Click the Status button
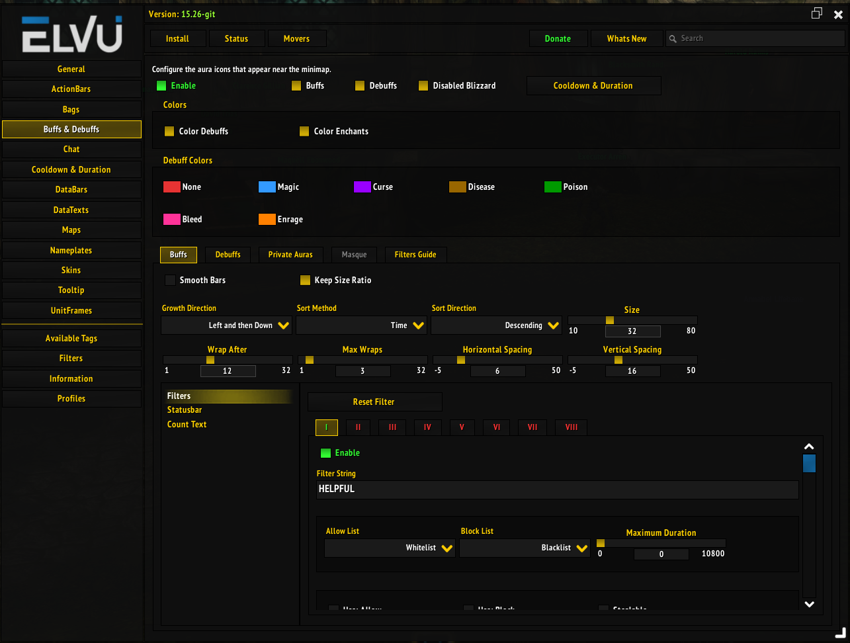The width and height of the screenshot is (850, 643). pyautogui.click(x=236, y=38)
